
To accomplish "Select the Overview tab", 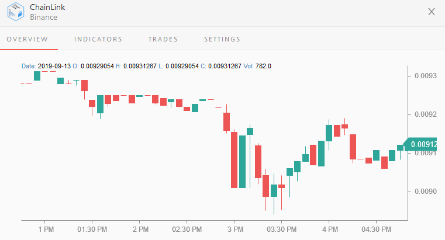I will pyautogui.click(x=27, y=39).
